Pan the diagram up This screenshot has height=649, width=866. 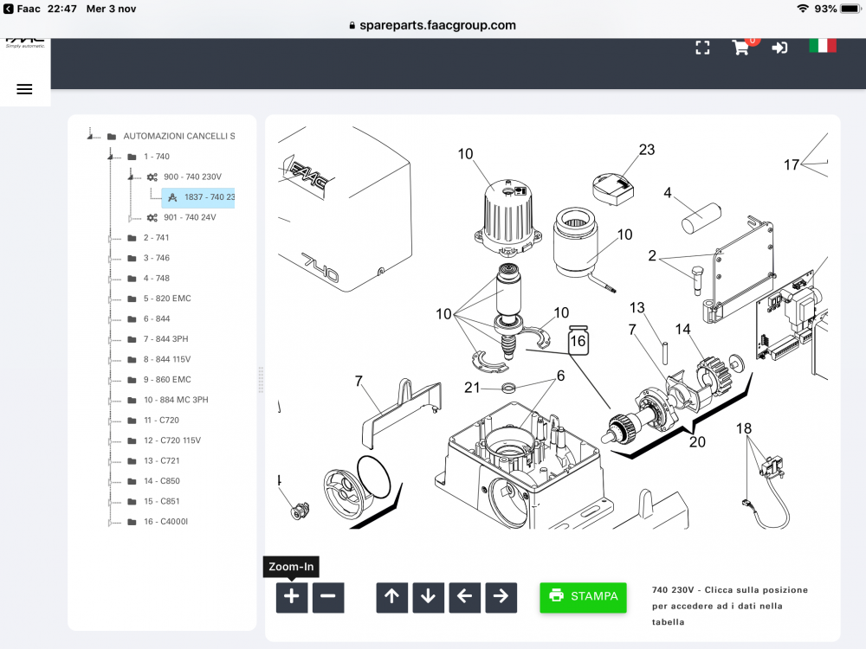pyautogui.click(x=392, y=596)
